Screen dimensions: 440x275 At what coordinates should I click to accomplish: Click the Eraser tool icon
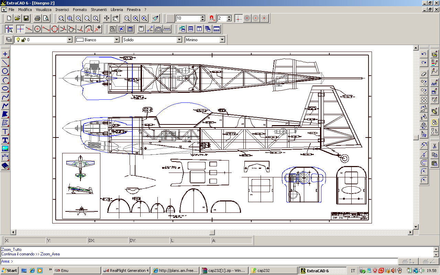[424, 74]
